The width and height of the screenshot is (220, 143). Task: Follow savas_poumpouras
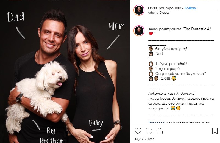[190, 8]
